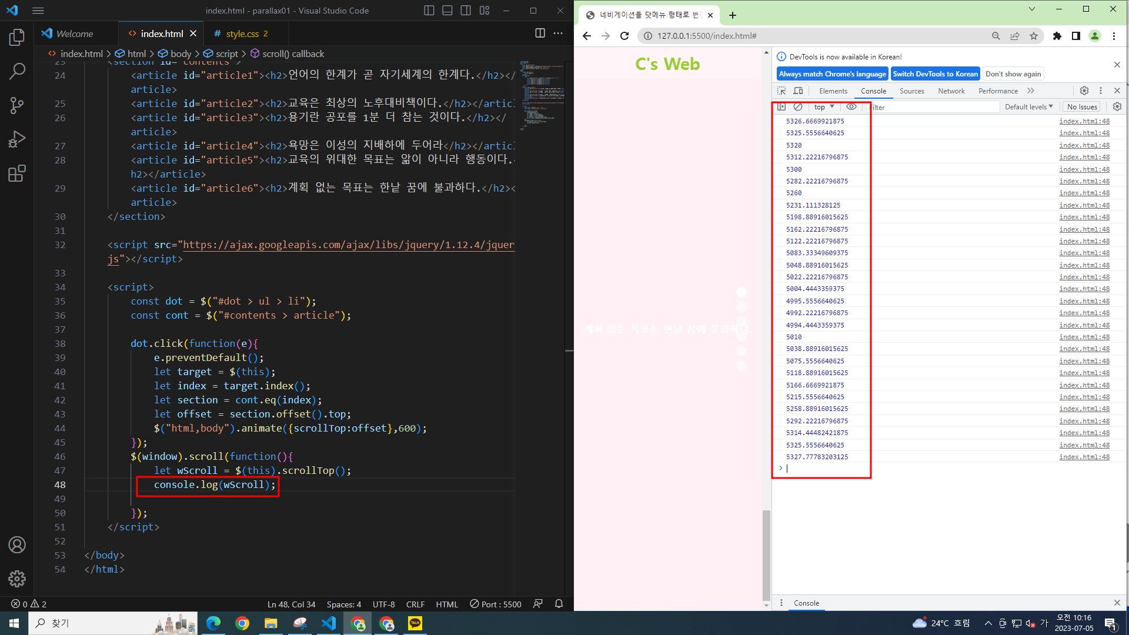Expand the Default levels dropdown
Viewport: 1129px width, 635px height.
1028,107
